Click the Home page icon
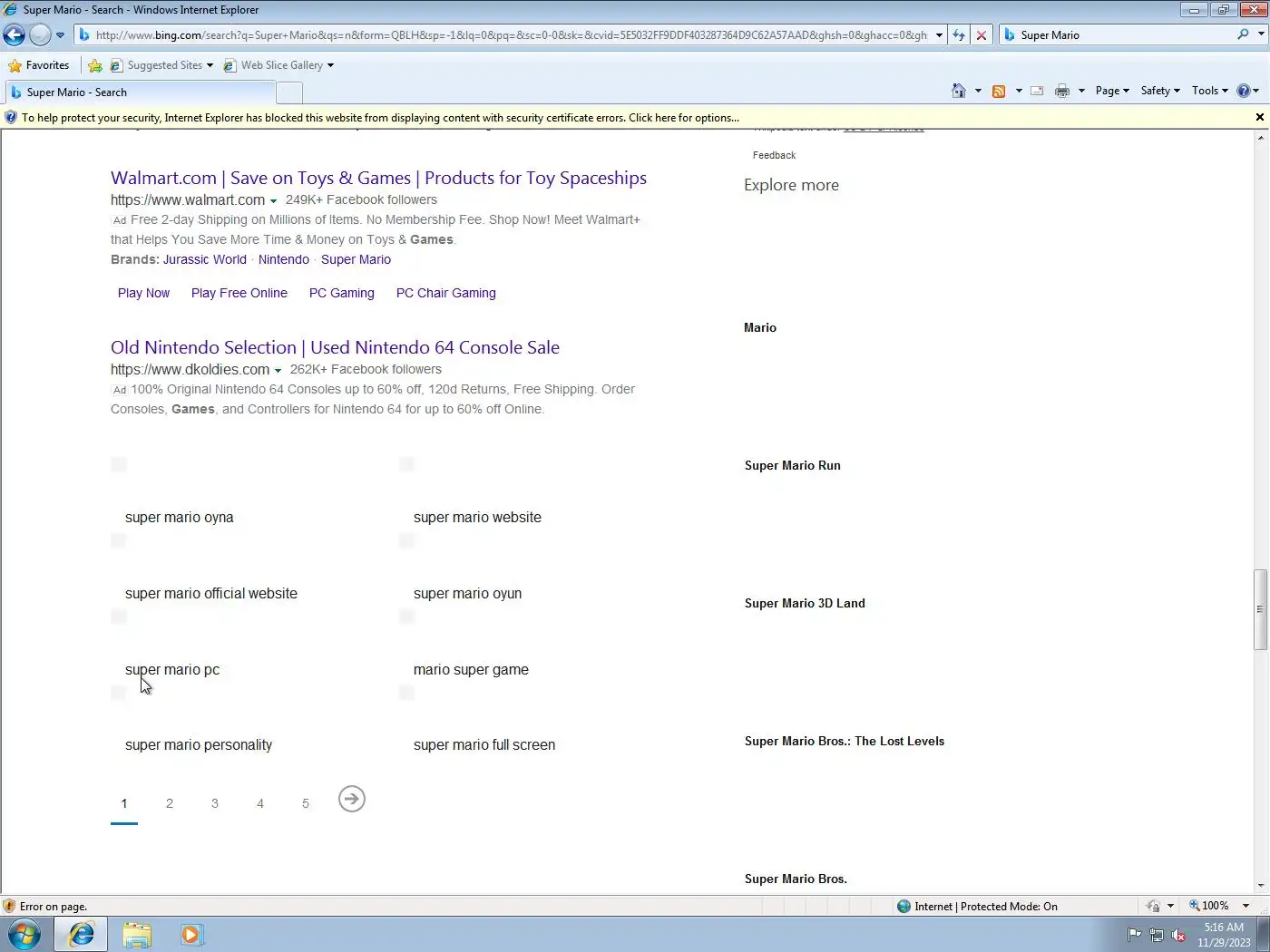Image resolution: width=1270 pixels, height=952 pixels. tap(959, 91)
